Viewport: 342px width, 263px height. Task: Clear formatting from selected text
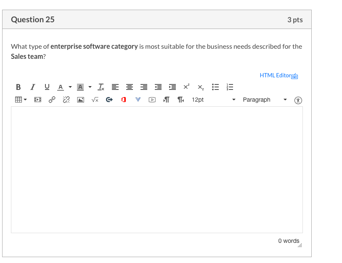101,87
